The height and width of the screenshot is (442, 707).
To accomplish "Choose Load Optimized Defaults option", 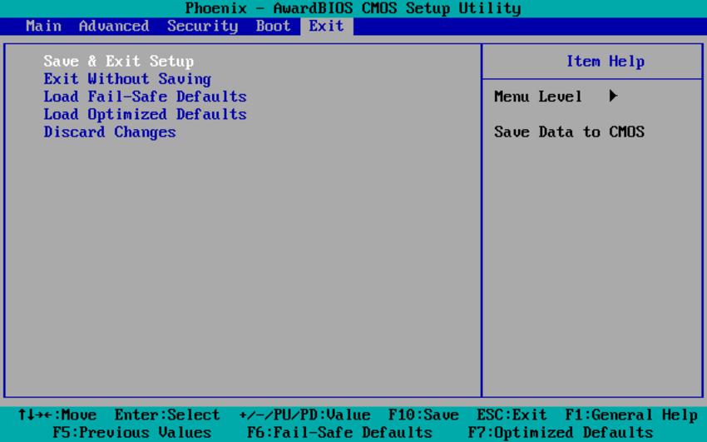I will point(146,114).
